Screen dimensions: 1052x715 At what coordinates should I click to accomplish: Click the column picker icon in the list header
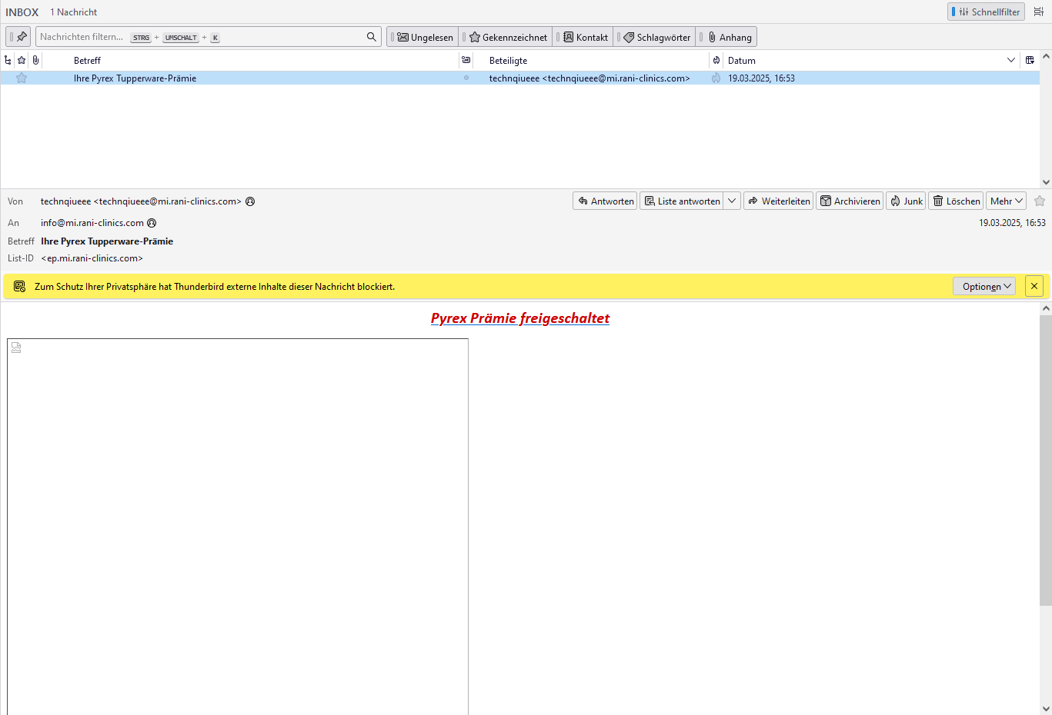tap(1030, 60)
